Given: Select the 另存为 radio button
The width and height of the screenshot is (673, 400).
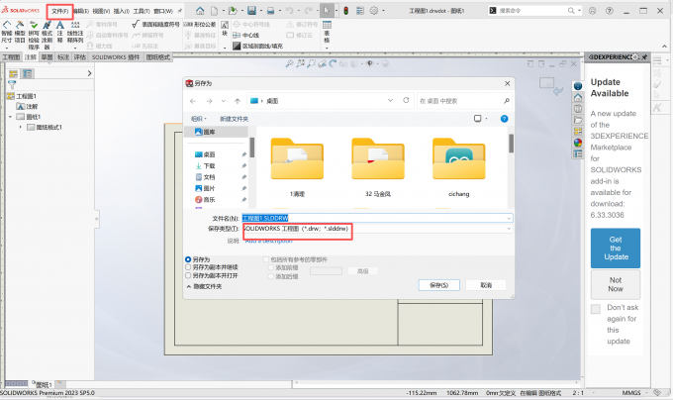Looking at the screenshot, I should pos(189,260).
